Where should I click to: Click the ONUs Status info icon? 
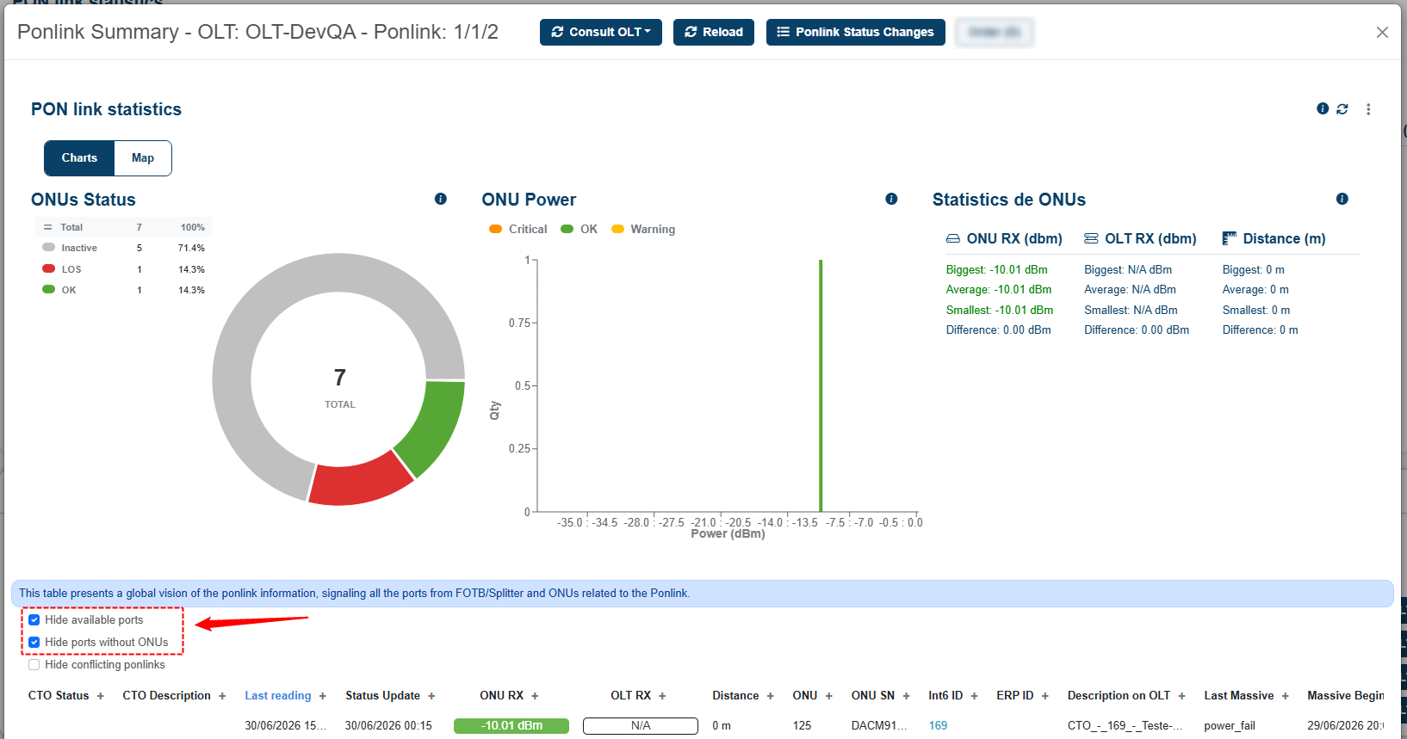[441, 199]
